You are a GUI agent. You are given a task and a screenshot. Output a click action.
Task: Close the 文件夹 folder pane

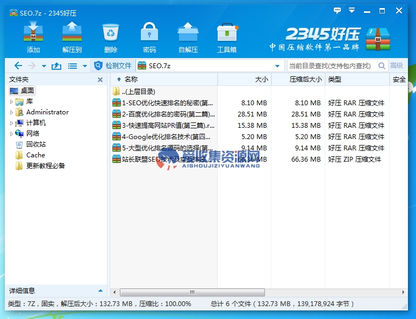pos(101,79)
